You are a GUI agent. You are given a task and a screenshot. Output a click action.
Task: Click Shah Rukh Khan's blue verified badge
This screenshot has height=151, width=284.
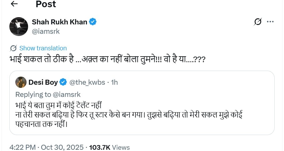93,22
